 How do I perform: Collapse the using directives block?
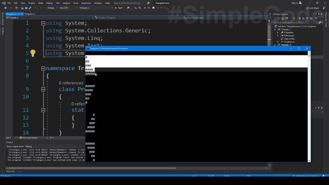pos(43,23)
